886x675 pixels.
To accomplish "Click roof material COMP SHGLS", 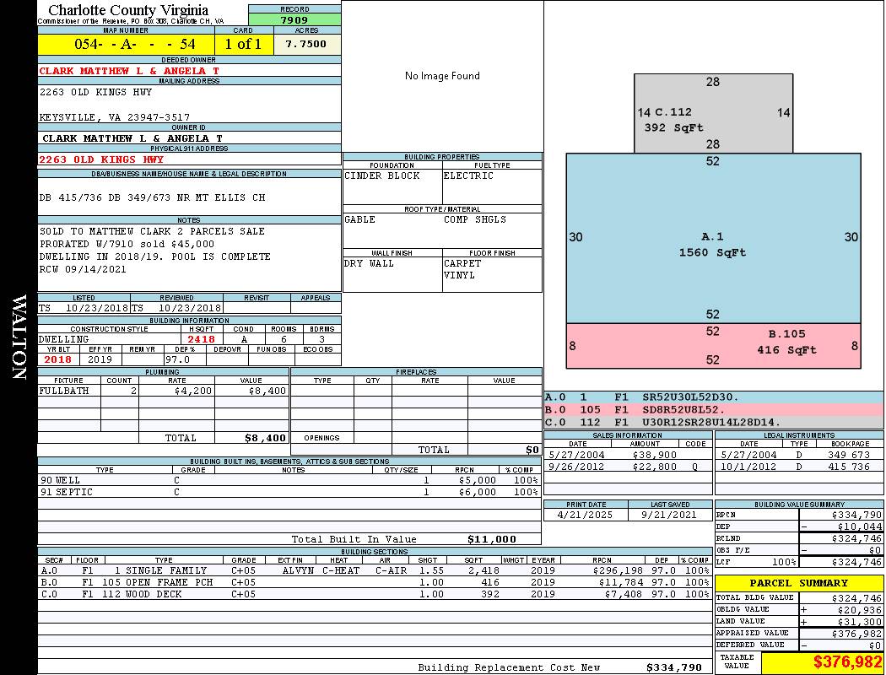I will point(474,219).
